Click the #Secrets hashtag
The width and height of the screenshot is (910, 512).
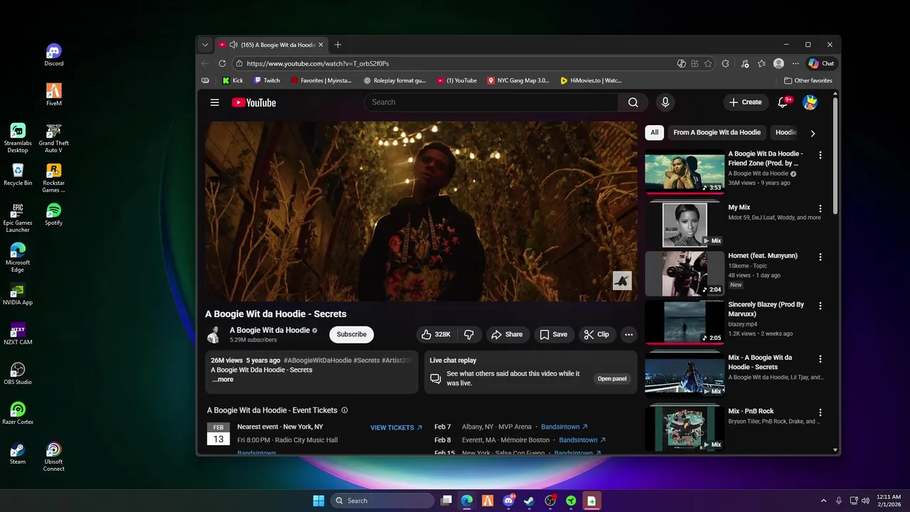[x=366, y=361]
